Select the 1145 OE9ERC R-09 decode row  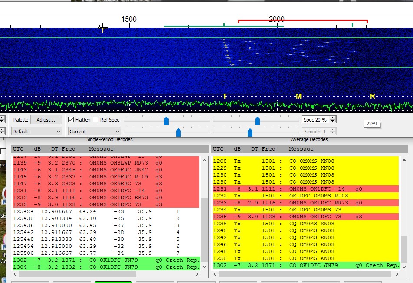click(106, 177)
